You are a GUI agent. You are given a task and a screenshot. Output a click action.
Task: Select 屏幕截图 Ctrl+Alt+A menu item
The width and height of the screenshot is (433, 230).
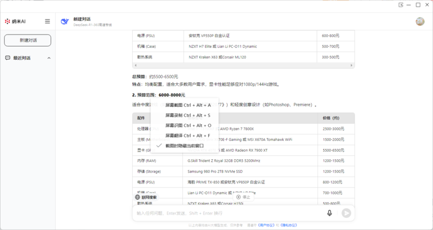coord(188,105)
